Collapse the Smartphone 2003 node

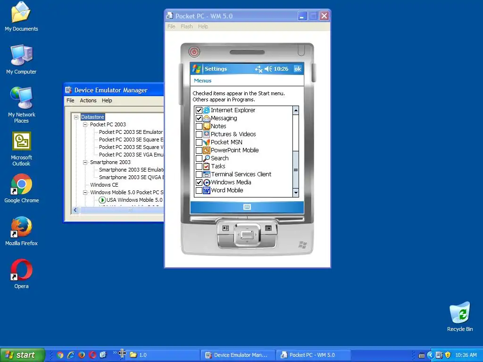coord(85,162)
